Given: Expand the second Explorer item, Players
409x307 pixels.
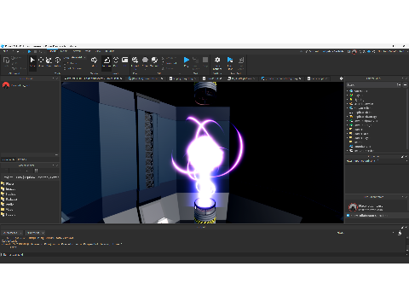Looking at the screenshot, I should 348,96.
